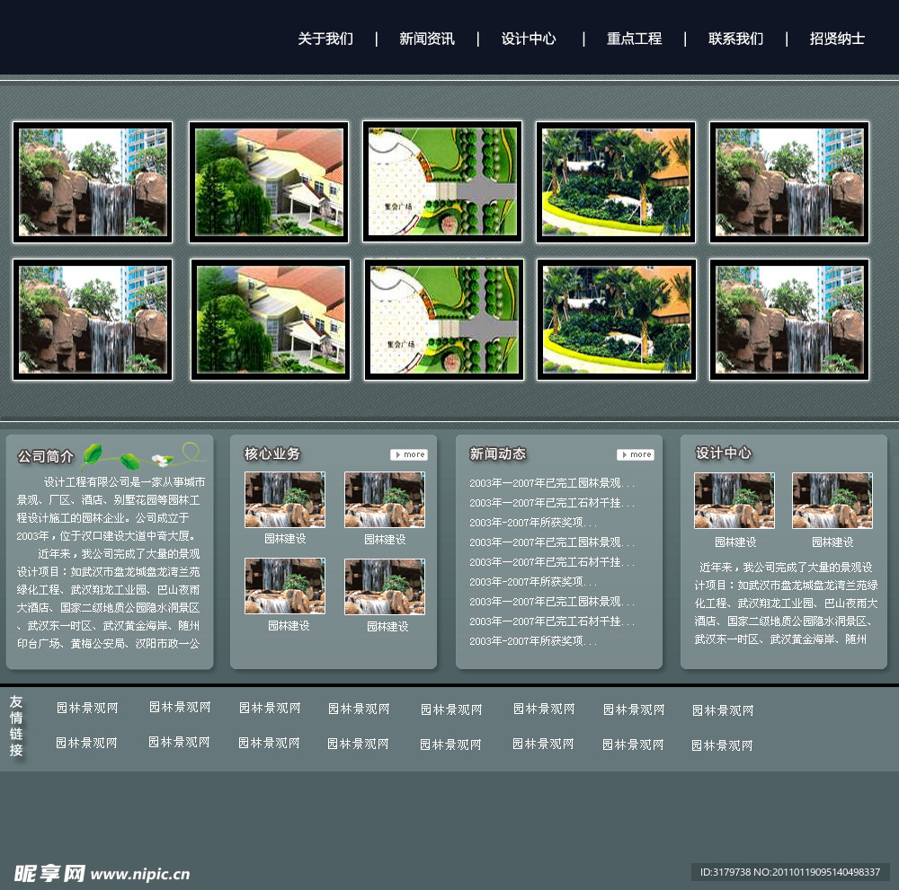Open the 联系我们 contact page link
The image size is (899, 890).
click(x=734, y=38)
